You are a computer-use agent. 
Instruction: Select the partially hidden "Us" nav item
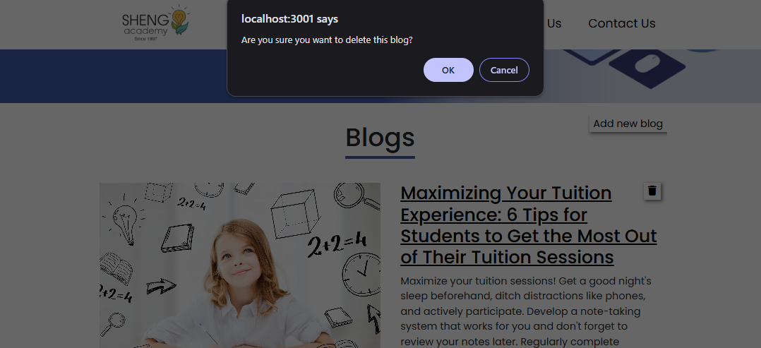pos(553,23)
